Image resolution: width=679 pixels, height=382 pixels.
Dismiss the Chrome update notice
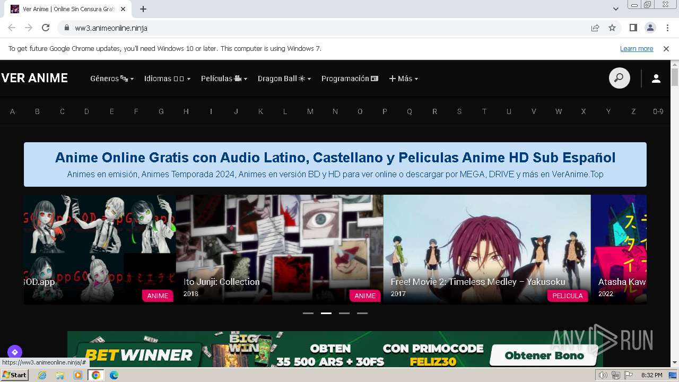pos(666,49)
